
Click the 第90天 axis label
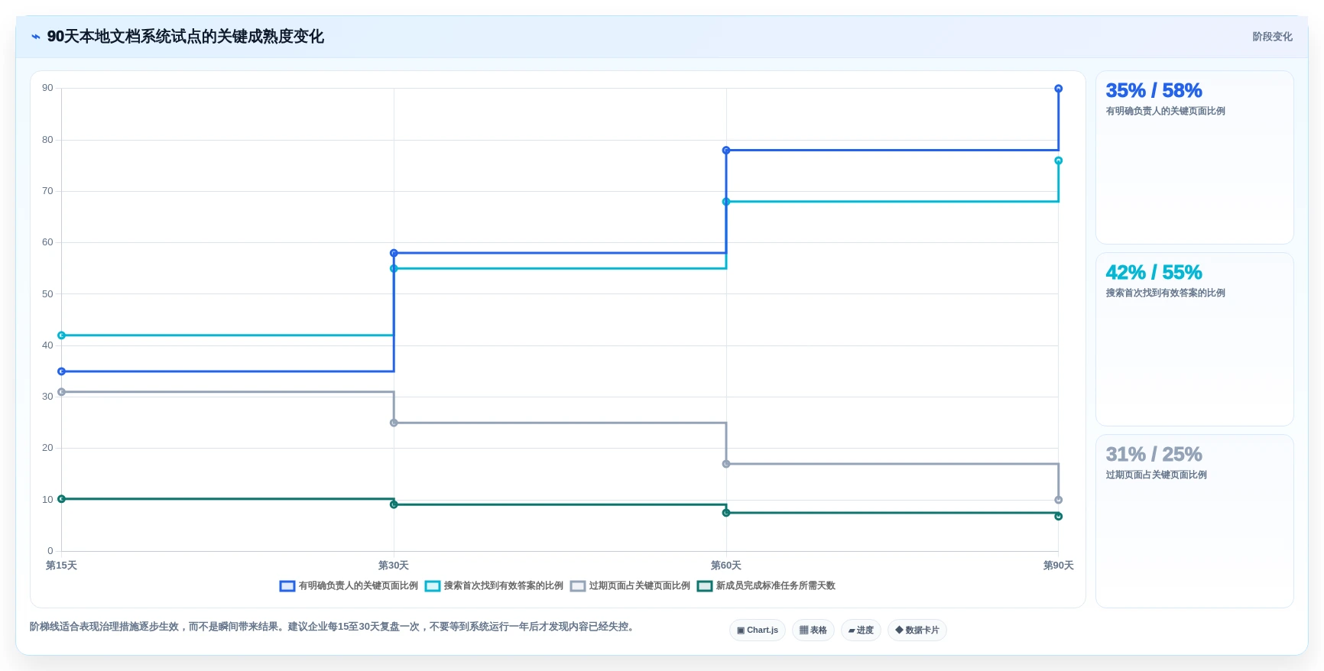click(x=1059, y=566)
